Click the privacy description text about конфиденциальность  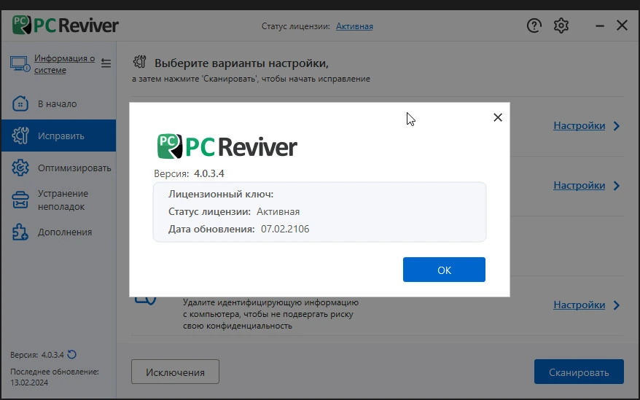pyautogui.click(x=270, y=314)
